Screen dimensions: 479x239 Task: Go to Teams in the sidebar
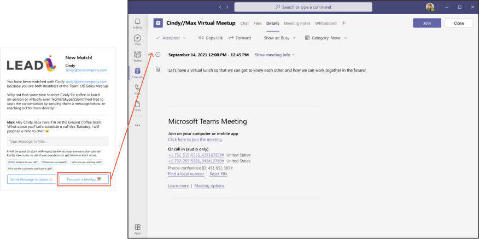click(137, 56)
